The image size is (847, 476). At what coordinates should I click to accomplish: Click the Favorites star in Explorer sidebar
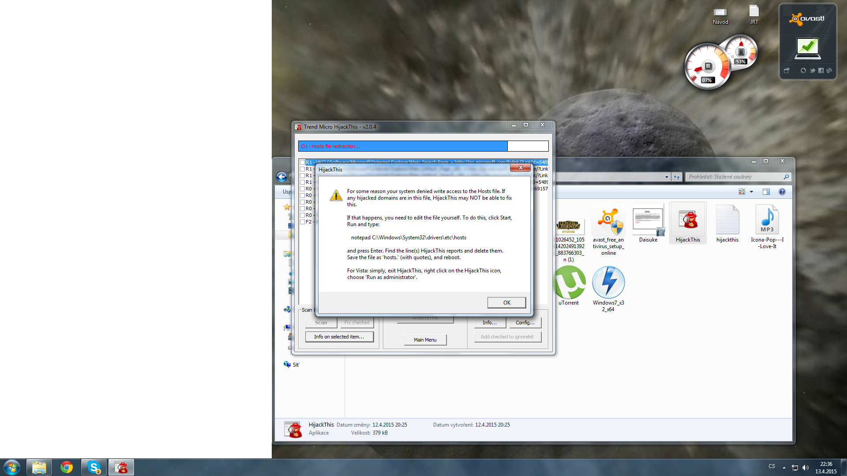(287, 207)
